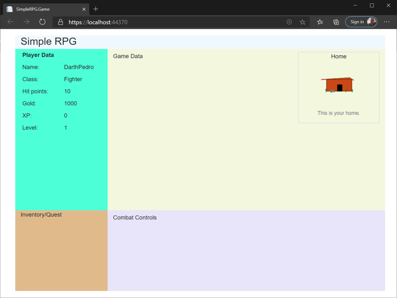Maximize the browser window

(x=372, y=5)
